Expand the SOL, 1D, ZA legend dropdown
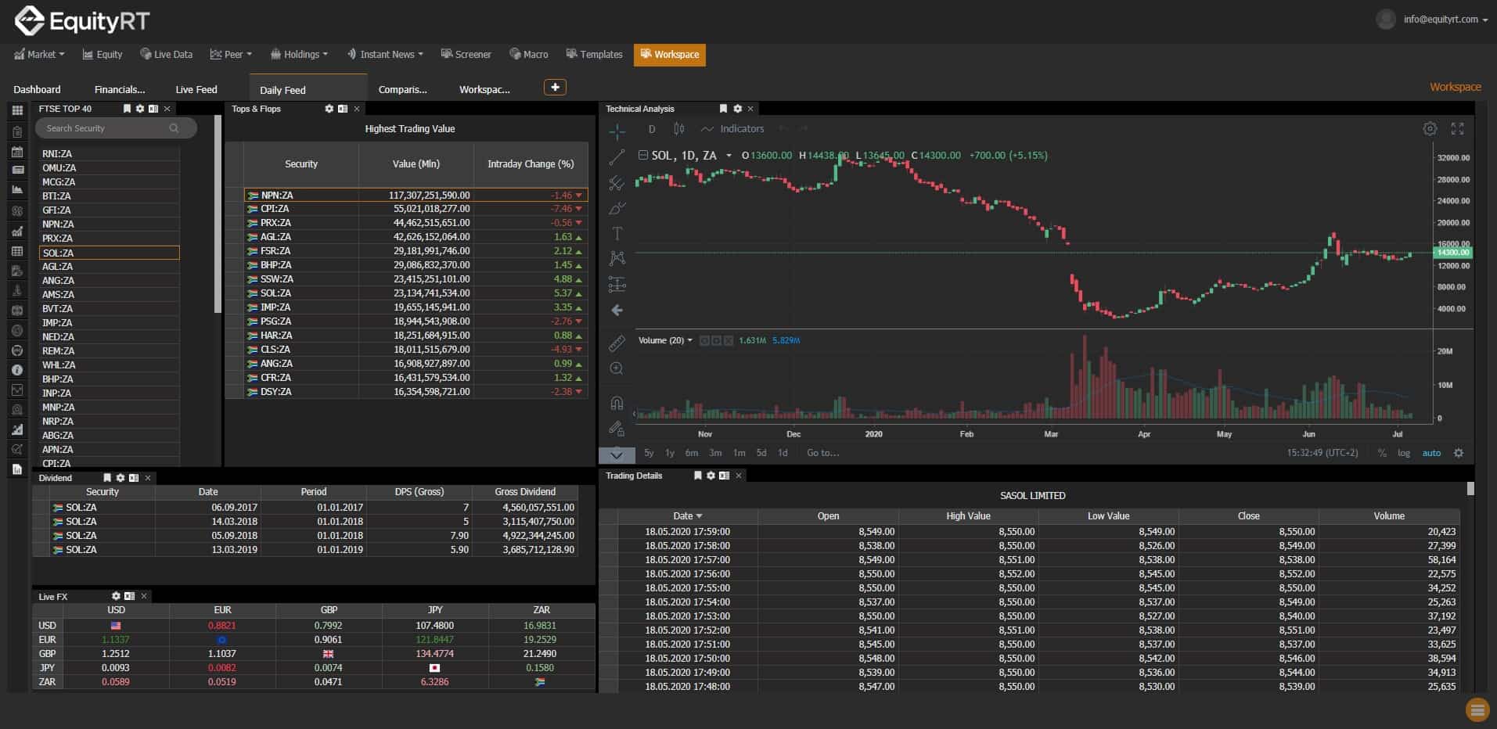Screen dimensions: 1497x729 point(729,156)
